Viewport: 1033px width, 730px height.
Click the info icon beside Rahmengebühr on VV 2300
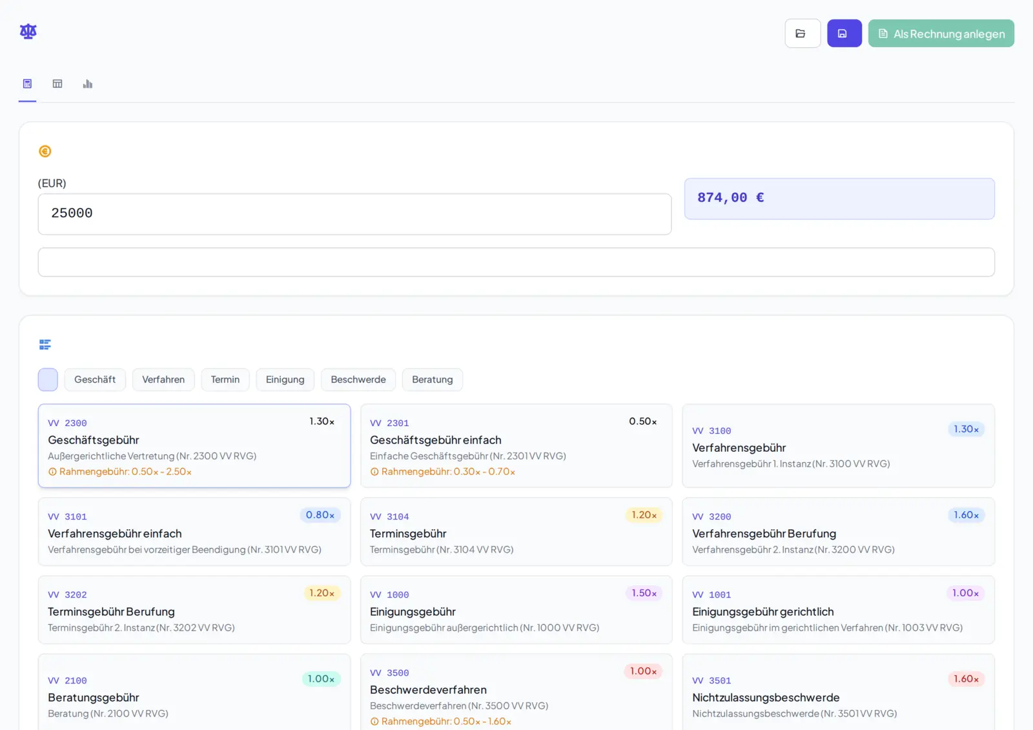[52, 472]
